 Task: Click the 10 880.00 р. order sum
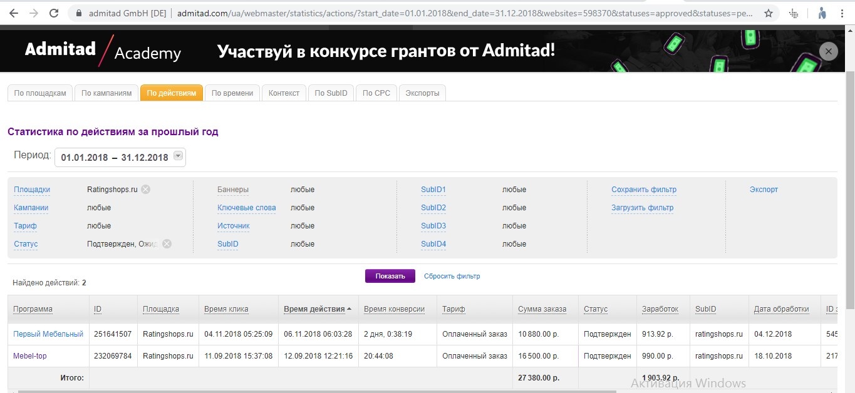tap(539, 334)
